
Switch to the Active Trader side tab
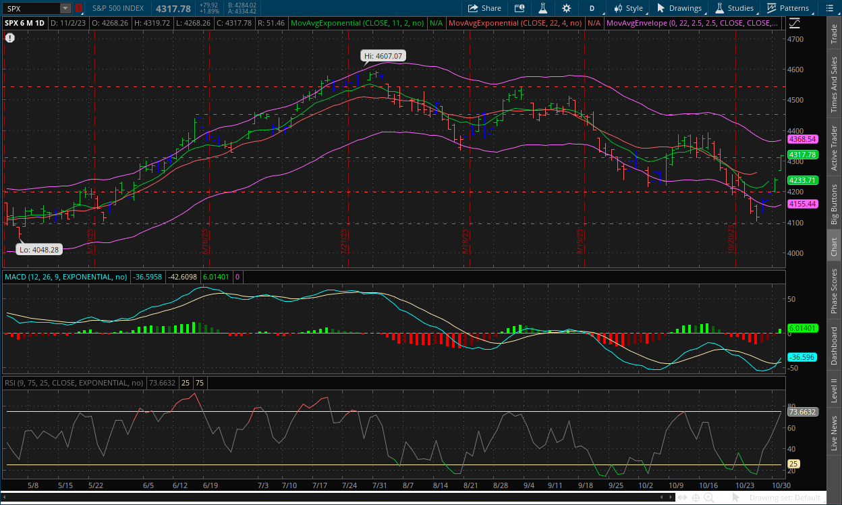coord(834,148)
